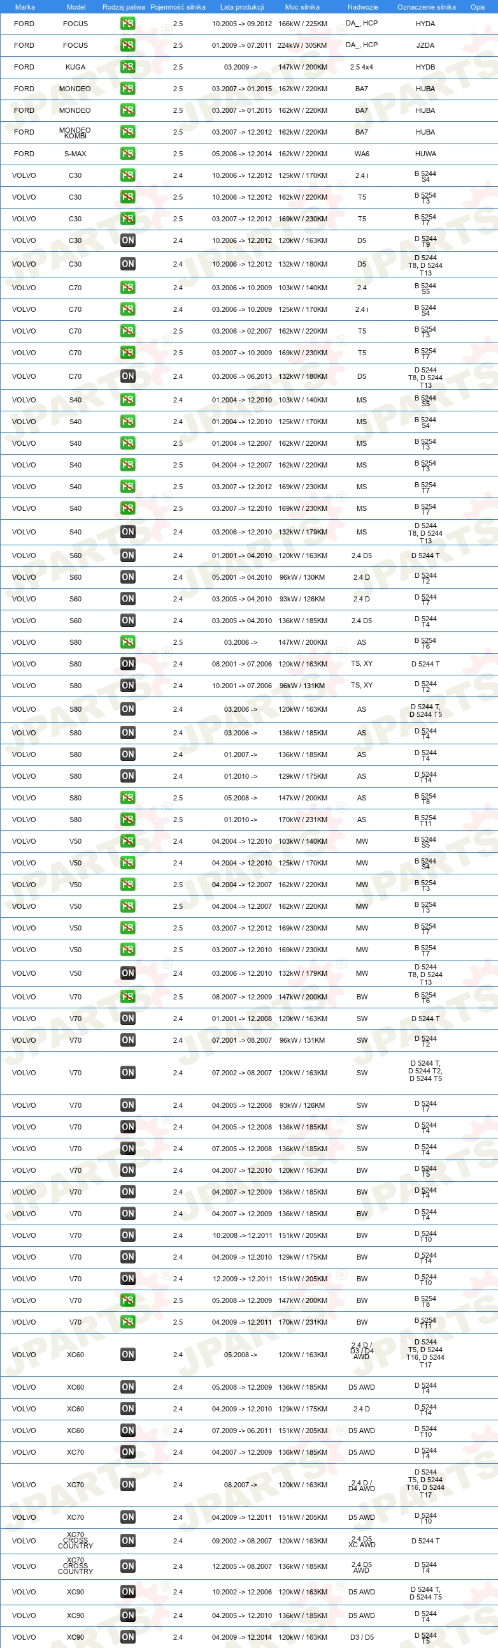Click the Rodzaj paliwa column header
Image resolution: width=498 pixels, height=1648 pixels.
tap(123, 7)
